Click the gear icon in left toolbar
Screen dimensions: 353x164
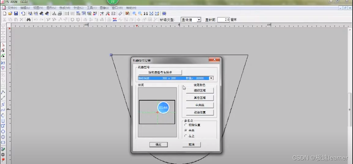[x=3, y=154]
